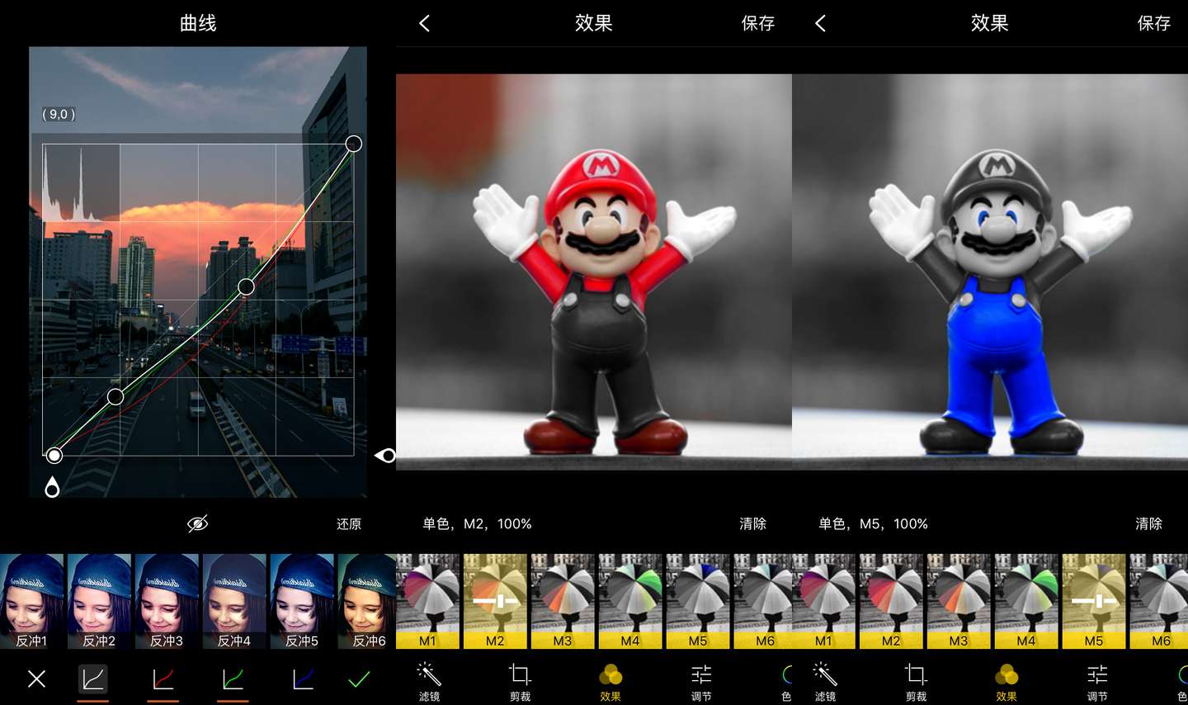
Task: Select the top-right curve control point
Action: [353, 144]
